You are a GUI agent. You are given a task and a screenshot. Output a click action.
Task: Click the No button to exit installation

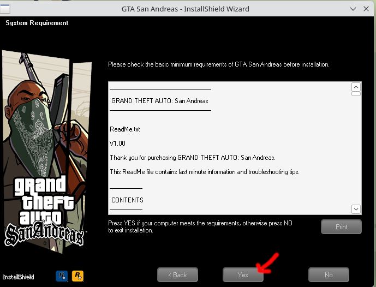tap(329, 275)
